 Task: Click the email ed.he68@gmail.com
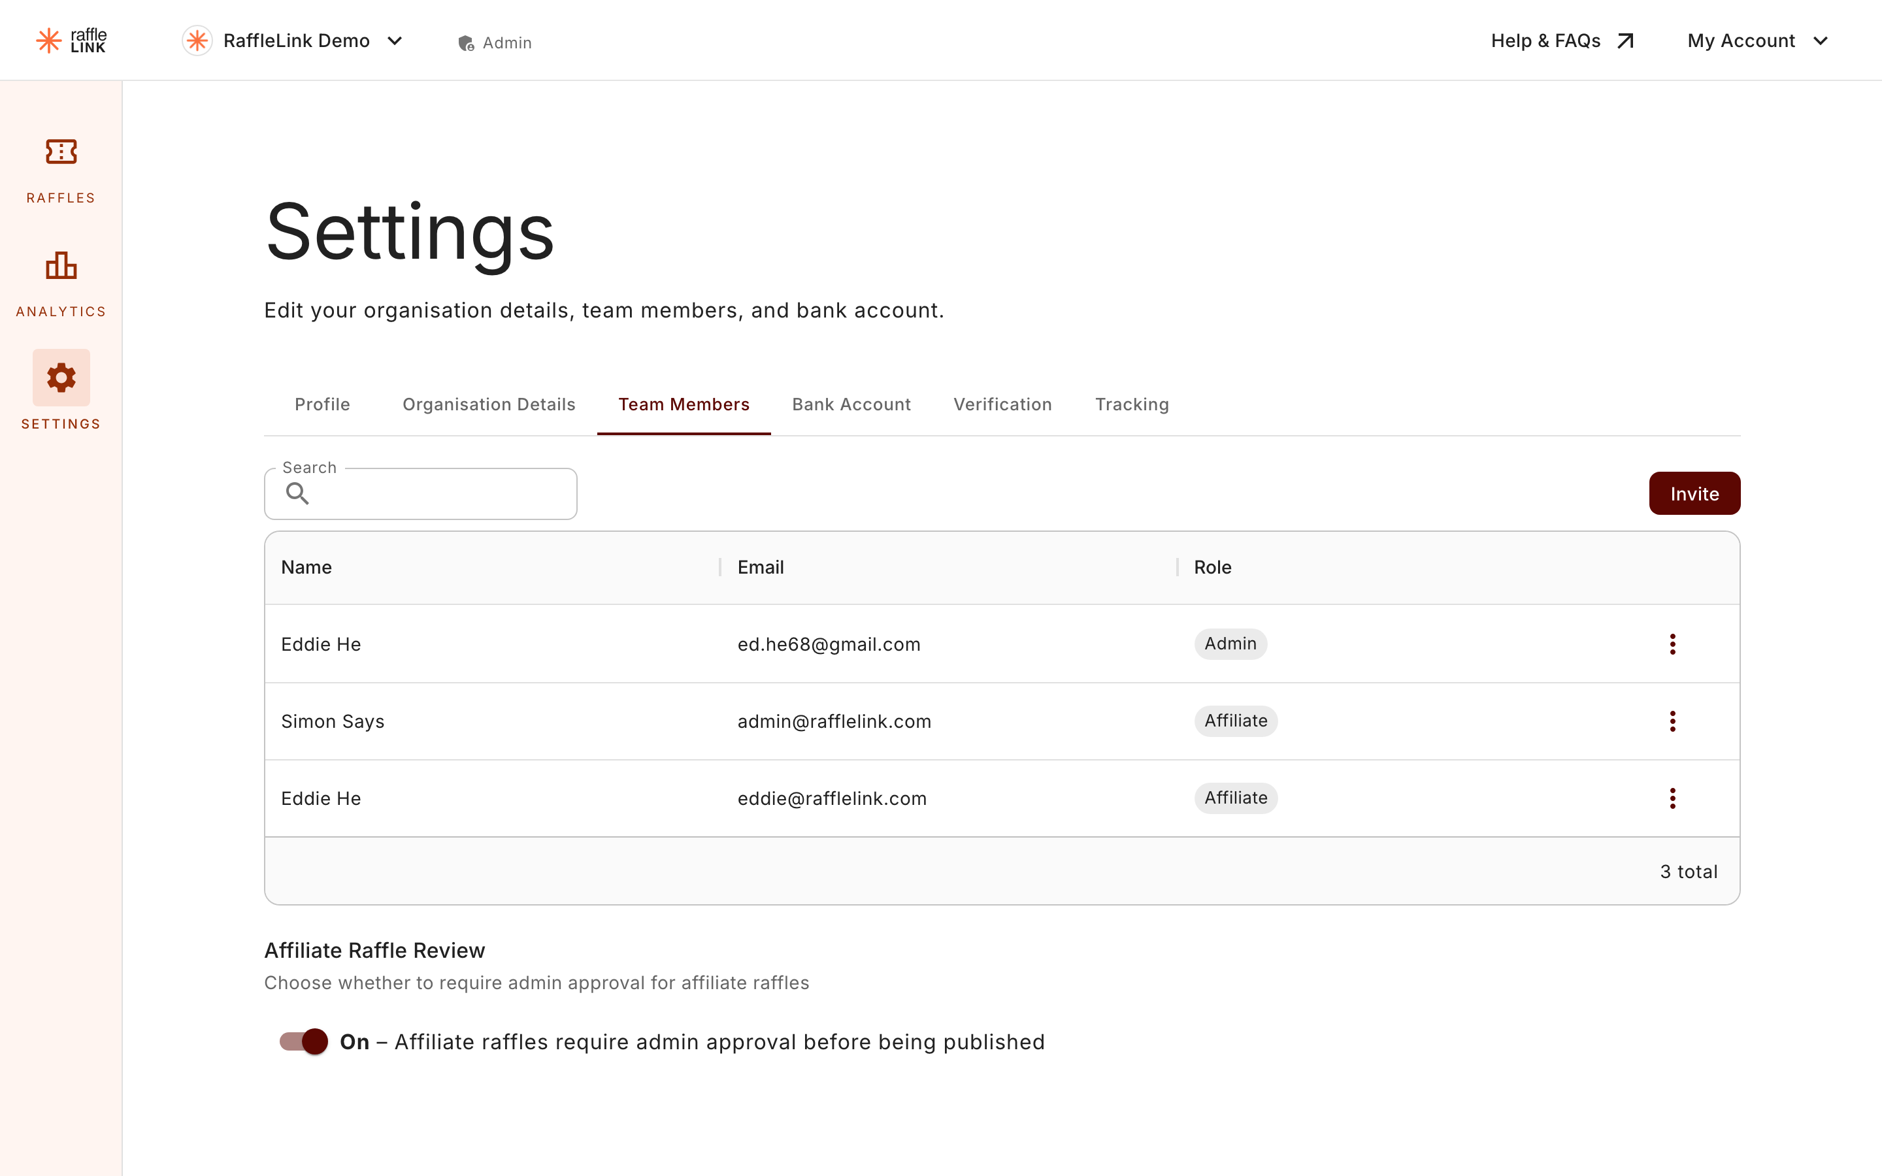pyautogui.click(x=829, y=644)
